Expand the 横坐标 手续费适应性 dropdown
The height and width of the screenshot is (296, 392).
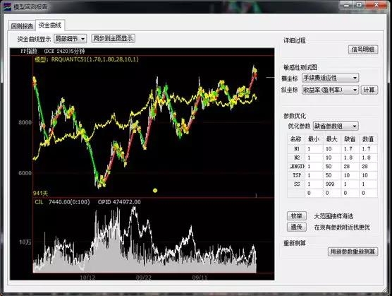[x=330, y=78]
